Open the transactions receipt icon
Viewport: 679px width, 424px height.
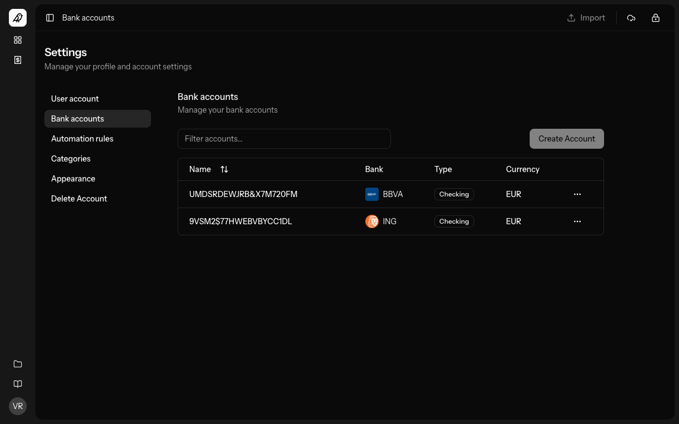click(x=18, y=60)
